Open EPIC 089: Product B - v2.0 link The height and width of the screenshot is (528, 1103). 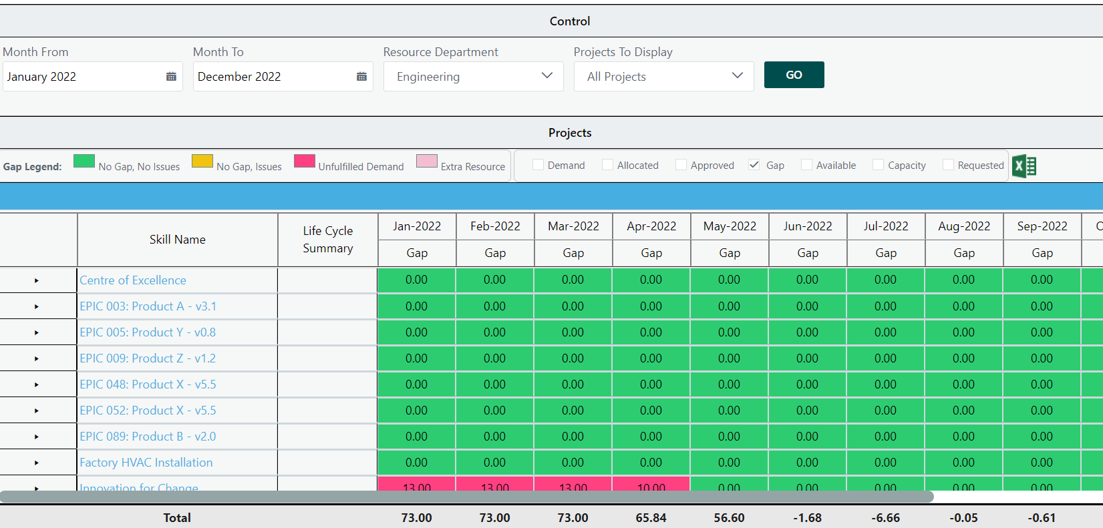(148, 437)
